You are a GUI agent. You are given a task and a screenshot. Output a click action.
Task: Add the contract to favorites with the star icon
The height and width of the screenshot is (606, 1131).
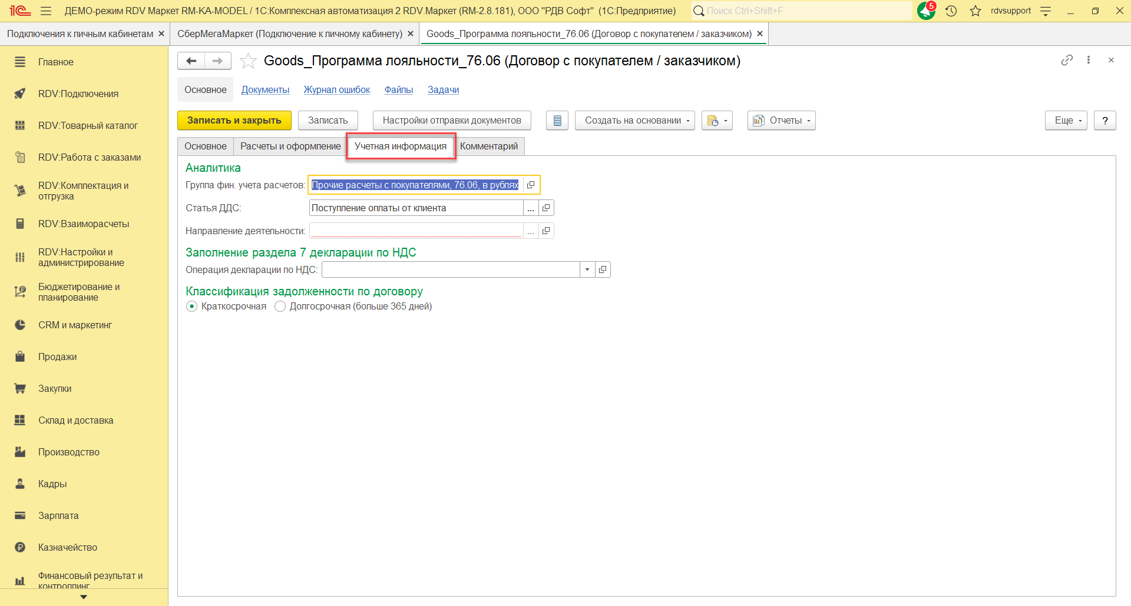(249, 61)
